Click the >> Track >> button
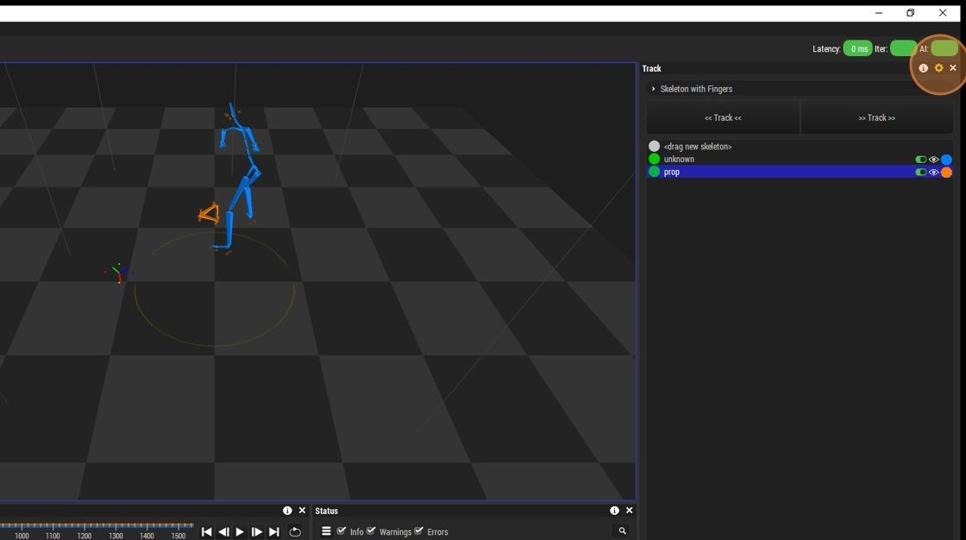This screenshot has height=540, width=966. click(876, 117)
